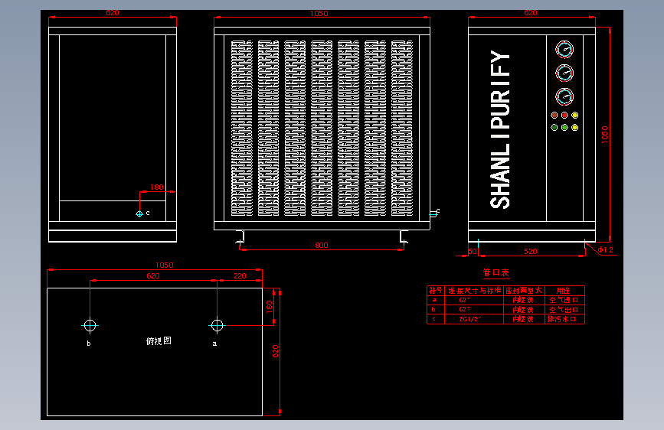Click the label c beside the drain port
The height and width of the screenshot is (430, 664).
tap(148, 213)
